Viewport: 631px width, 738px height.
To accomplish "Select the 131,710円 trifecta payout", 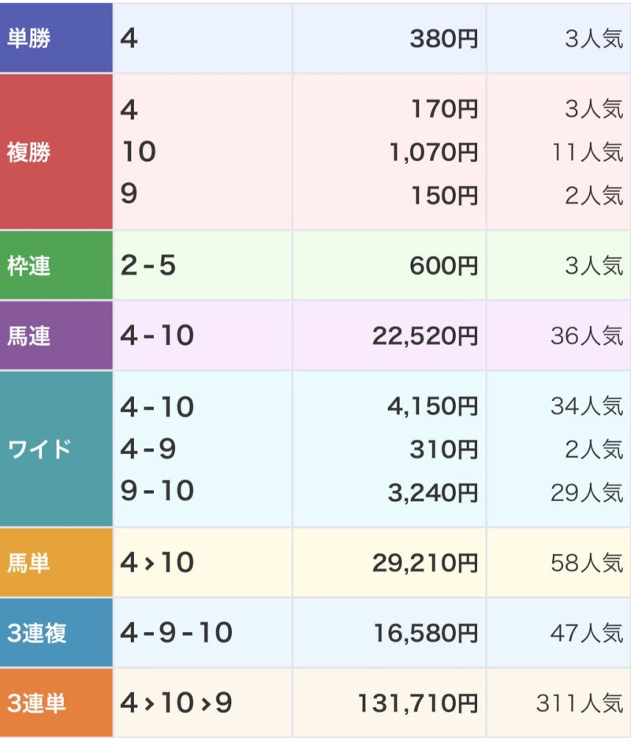I will (x=418, y=702).
